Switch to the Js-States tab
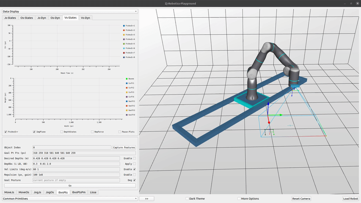The height and width of the screenshot is (203, 361). 11,18
